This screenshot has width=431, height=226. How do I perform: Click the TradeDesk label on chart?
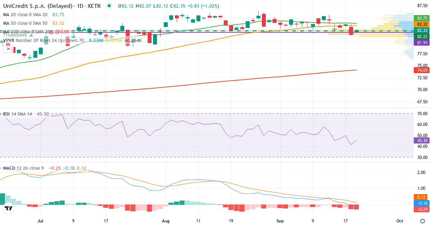tap(18, 35)
